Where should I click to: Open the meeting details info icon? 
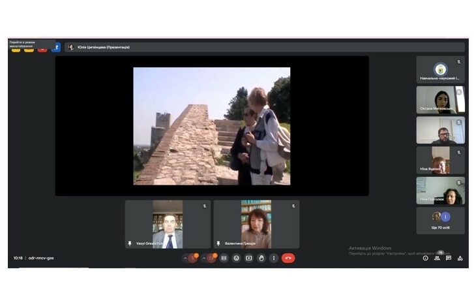click(x=426, y=258)
